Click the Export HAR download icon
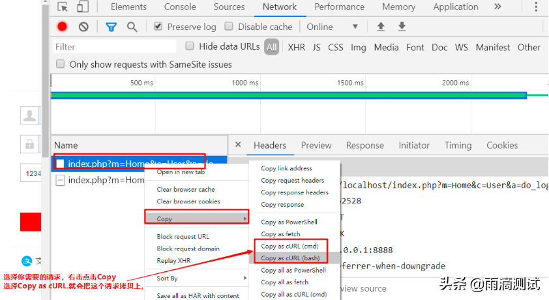This screenshot has width=549, height=300. pyautogui.click(x=402, y=27)
